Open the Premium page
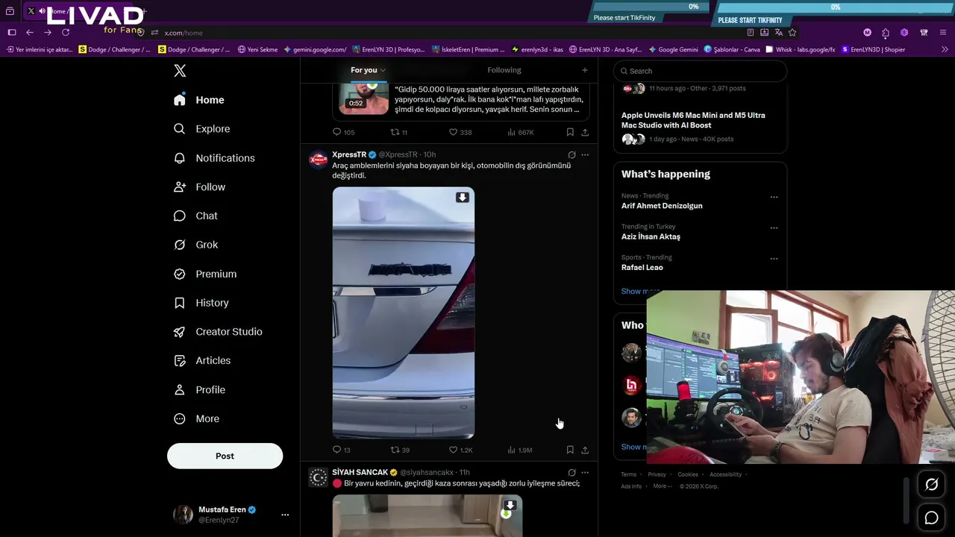 pos(205,274)
